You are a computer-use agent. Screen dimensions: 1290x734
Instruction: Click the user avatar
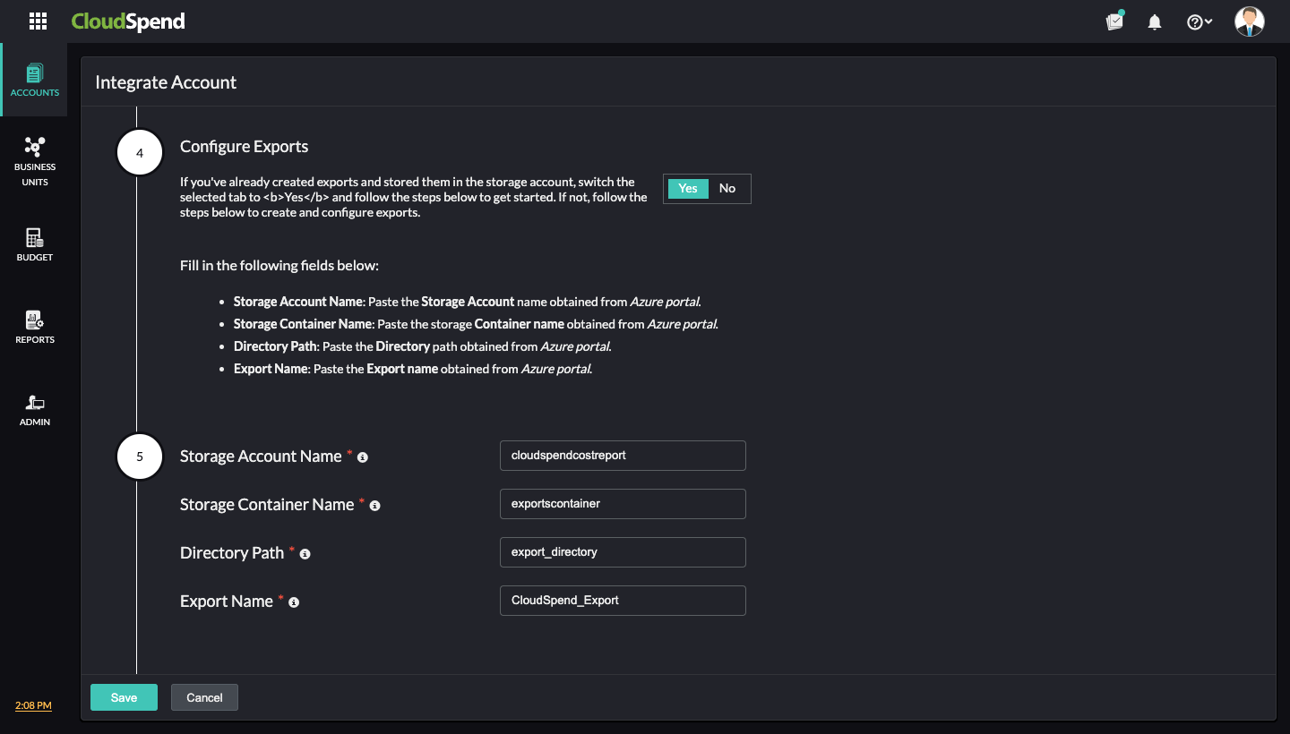coord(1249,21)
